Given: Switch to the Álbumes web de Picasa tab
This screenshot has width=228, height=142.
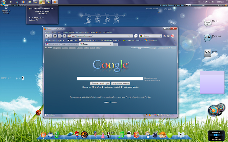Looking at the screenshot, I should coord(62,44).
